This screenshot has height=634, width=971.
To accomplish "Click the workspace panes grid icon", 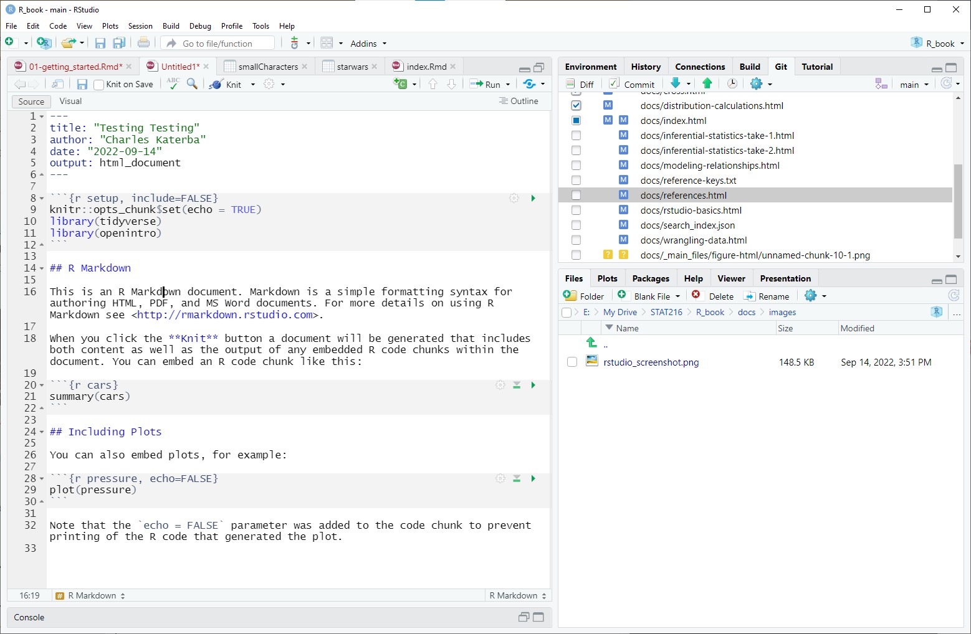I will pyautogui.click(x=327, y=43).
